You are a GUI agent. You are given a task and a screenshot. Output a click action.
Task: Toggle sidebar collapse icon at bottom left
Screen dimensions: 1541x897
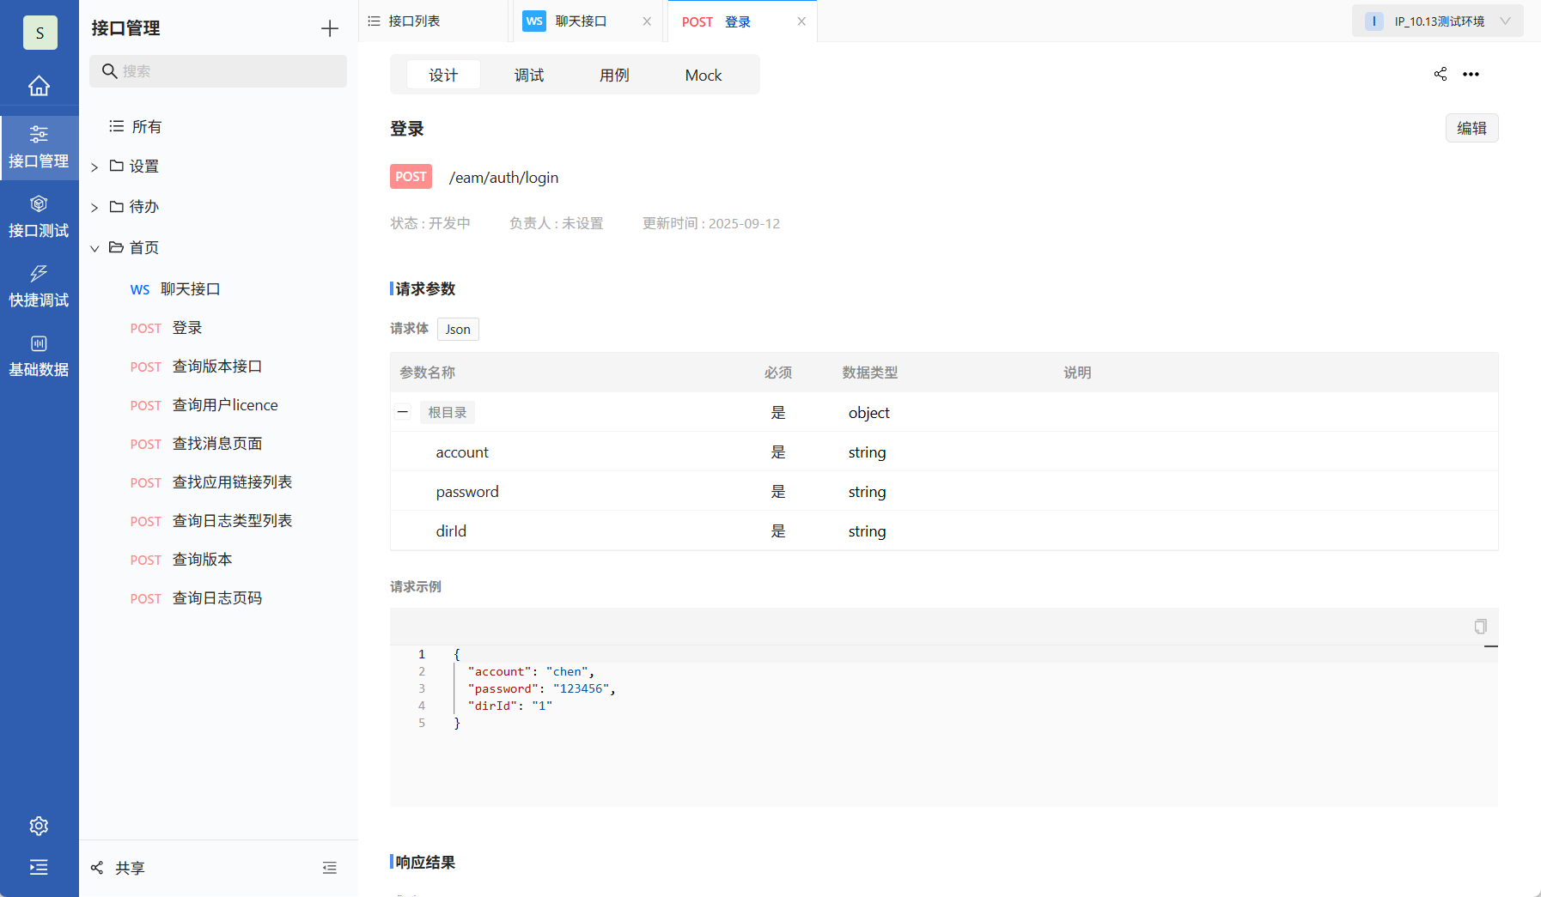point(39,867)
